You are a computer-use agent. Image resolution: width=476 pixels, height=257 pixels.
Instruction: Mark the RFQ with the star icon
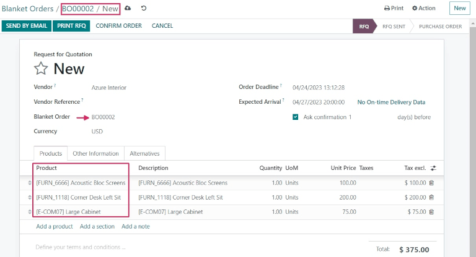41,69
